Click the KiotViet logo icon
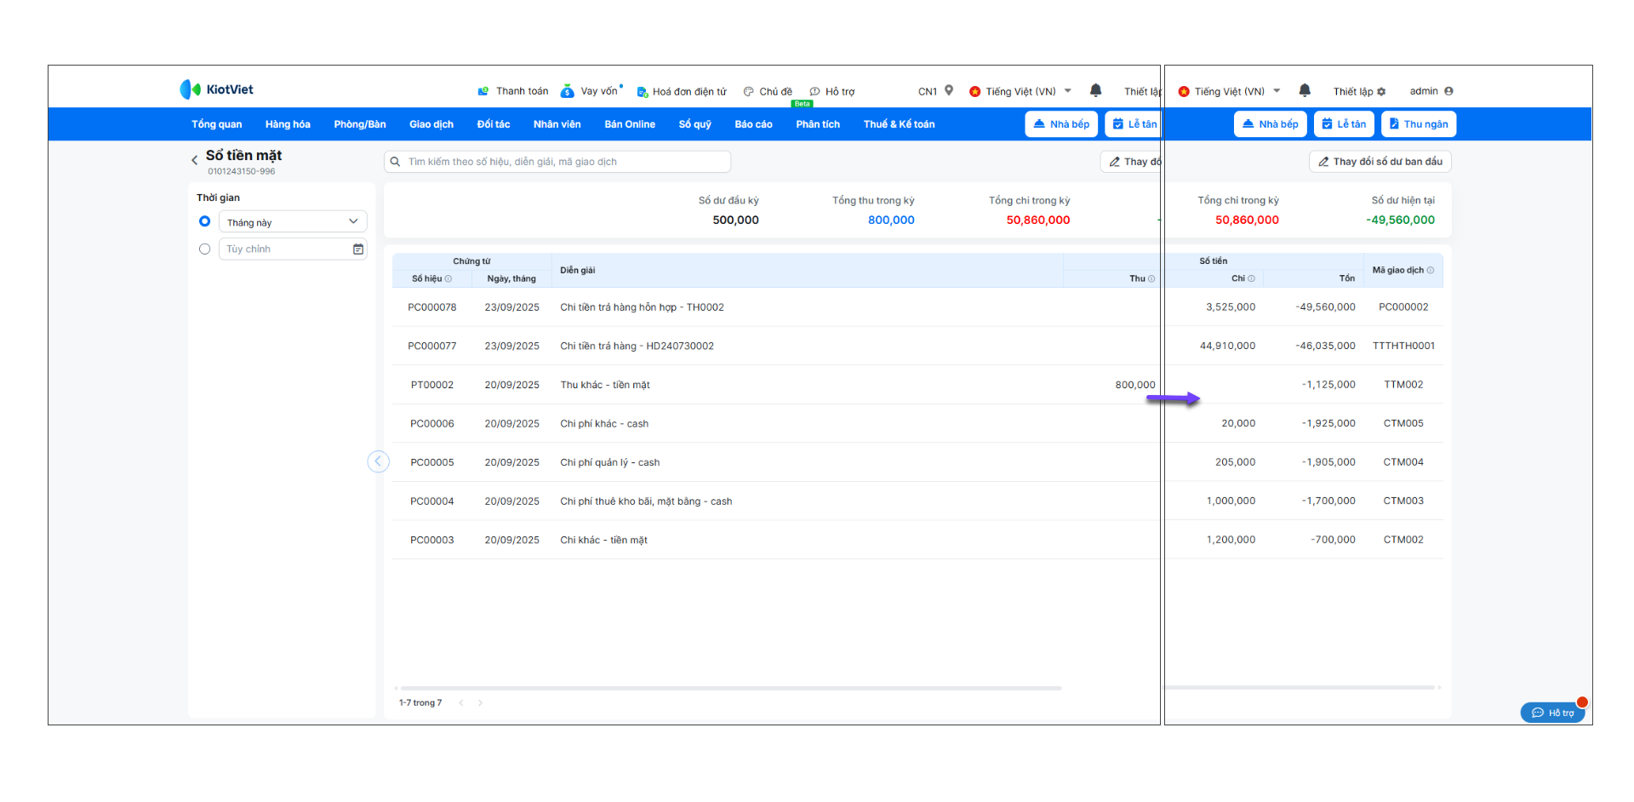The height and width of the screenshot is (802, 1634). (x=190, y=89)
